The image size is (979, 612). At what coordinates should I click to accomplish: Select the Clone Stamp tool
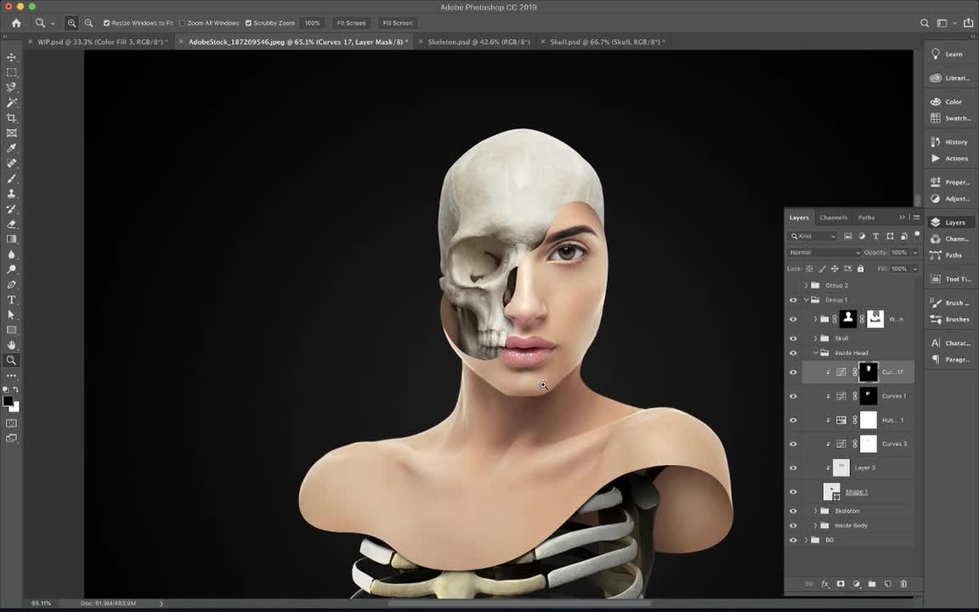tap(11, 193)
